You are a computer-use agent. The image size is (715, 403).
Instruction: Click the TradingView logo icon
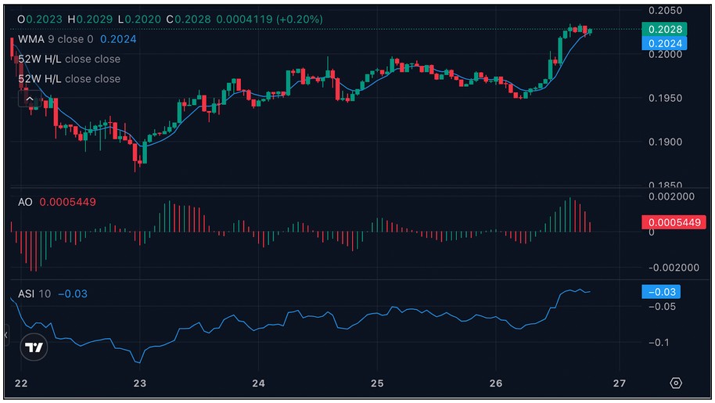tap(33, 347)
